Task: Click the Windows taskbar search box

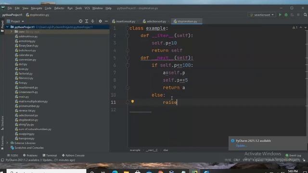Action: coord(47,172)
